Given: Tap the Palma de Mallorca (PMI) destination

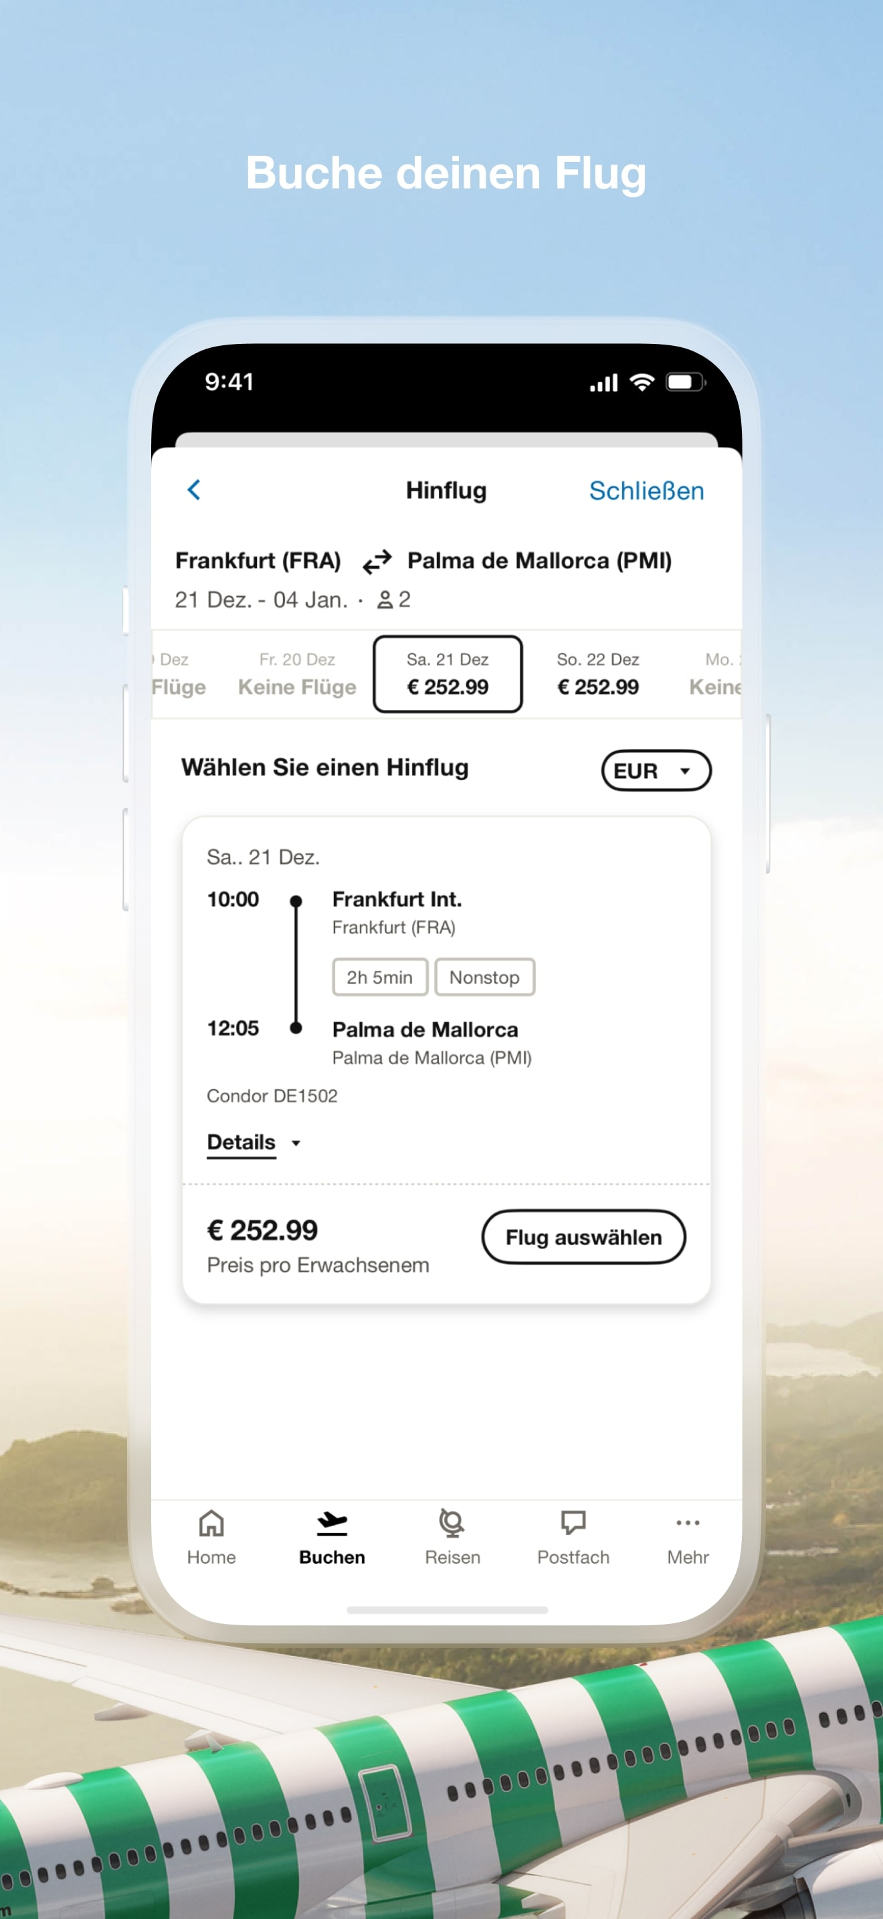Looking at the screenshot, I should (x=539, y=561).
